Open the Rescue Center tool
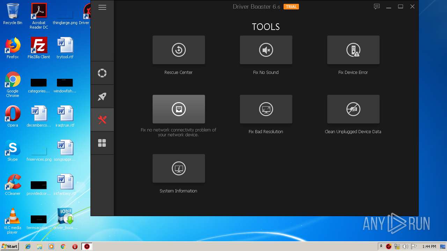Screen dimensions: 447x251 click(x=178, y=50)
